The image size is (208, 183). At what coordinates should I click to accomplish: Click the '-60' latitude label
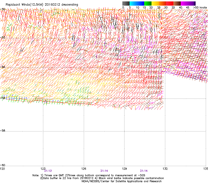(x=3, y=165)
